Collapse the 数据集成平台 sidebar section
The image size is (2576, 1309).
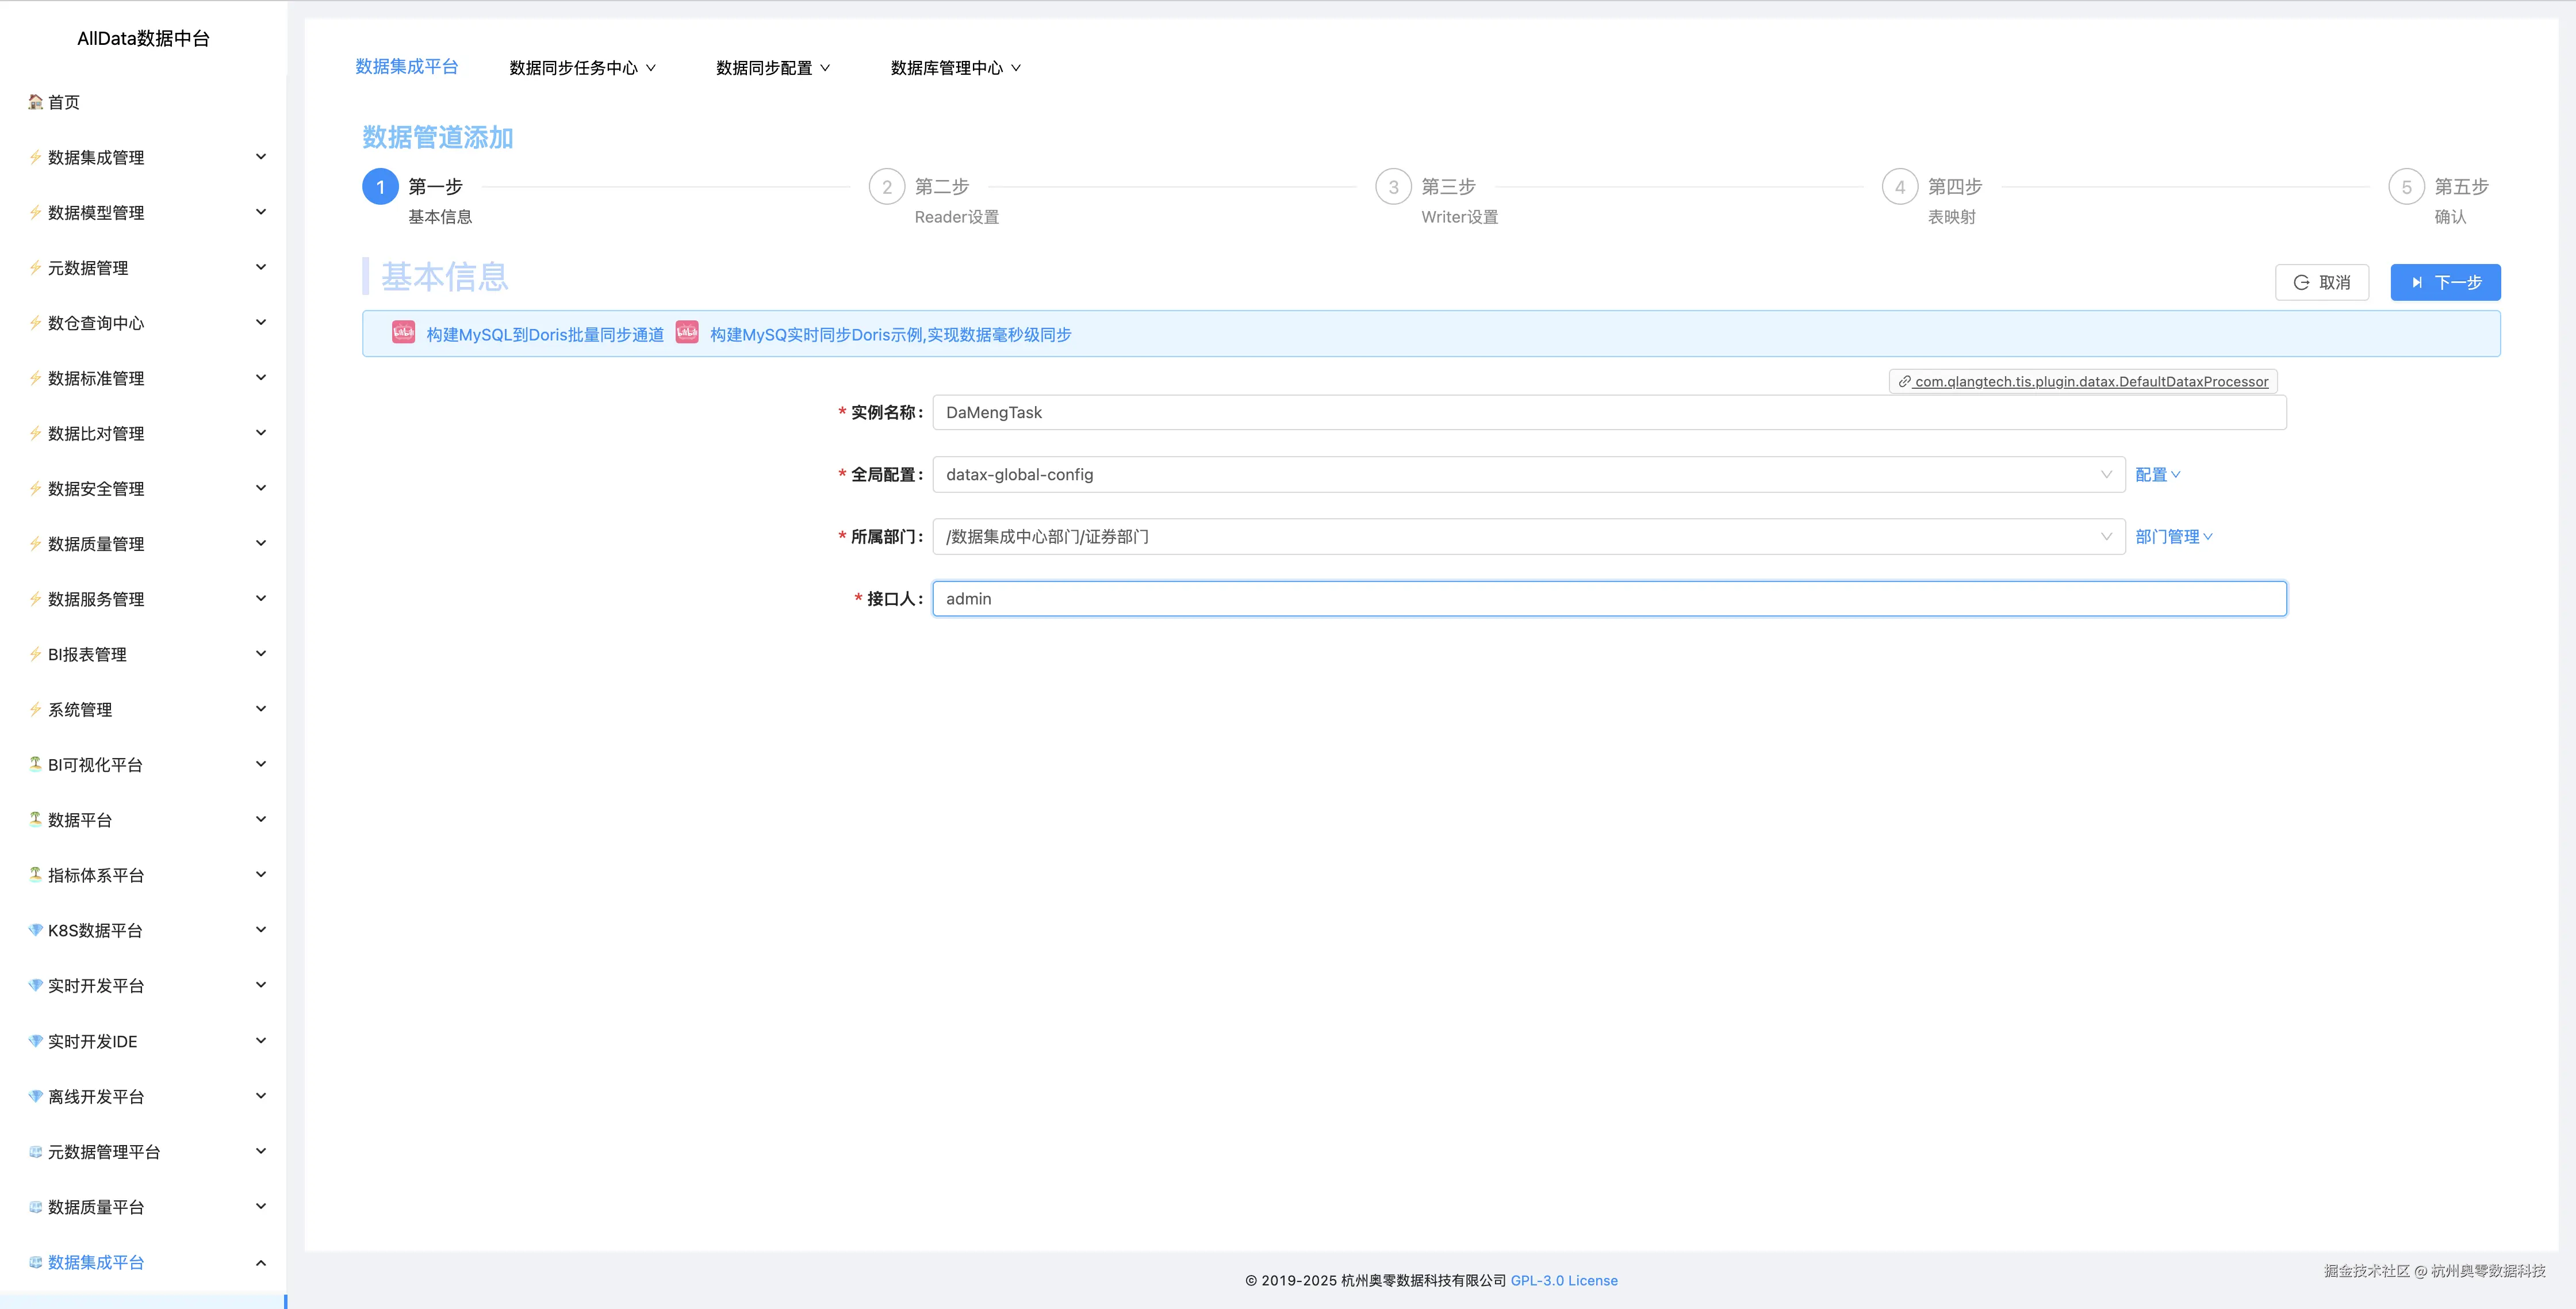[x=261, y=1262]
